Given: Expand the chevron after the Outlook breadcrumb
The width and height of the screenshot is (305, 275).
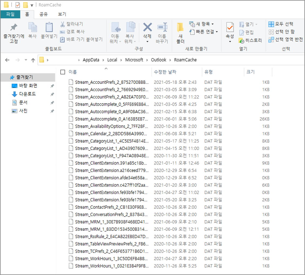Looking at the screenshot, I should click(x=170, y=60).
